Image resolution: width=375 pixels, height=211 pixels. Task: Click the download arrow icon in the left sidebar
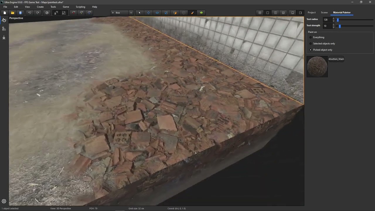pos(4,38)
